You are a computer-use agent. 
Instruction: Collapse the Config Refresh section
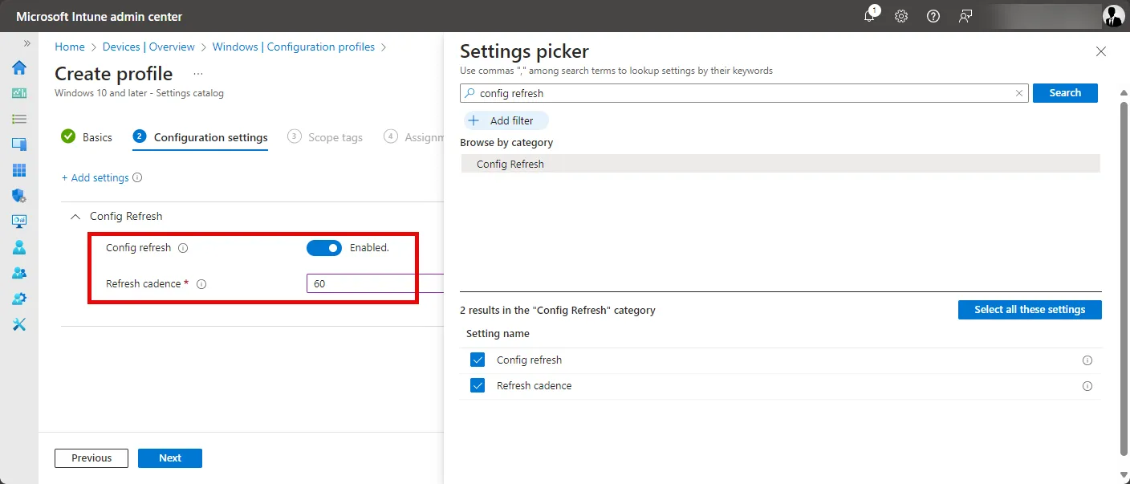tap(75, 217)
